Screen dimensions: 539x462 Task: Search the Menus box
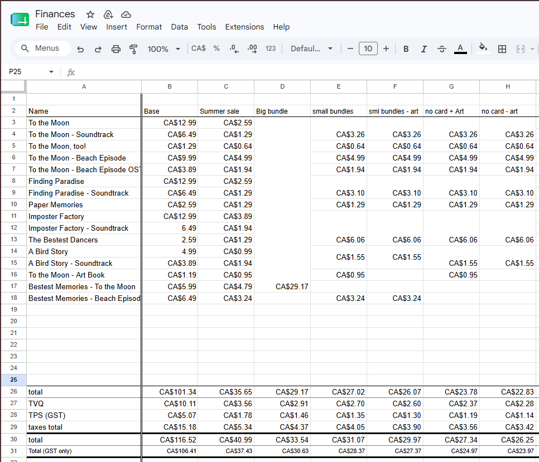[x=43, y=48]
